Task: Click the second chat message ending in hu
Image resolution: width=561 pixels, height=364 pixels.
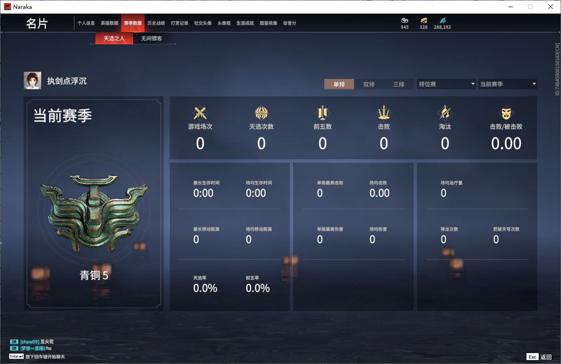Action: click(x=31, y=348)
